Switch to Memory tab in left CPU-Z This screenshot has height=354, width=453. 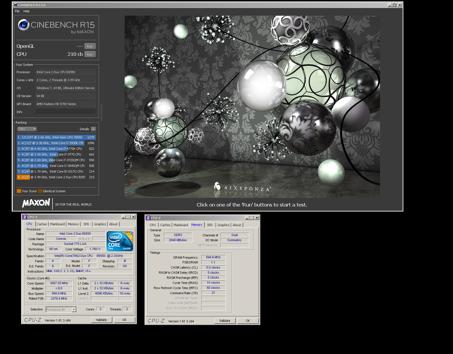click(x=73, y=224)
